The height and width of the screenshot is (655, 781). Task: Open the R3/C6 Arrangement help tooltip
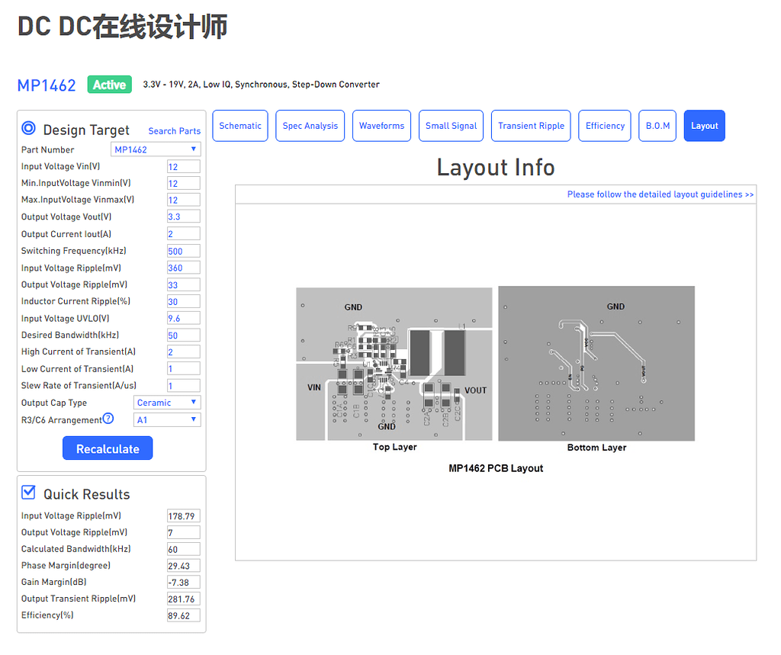[108, 419]
